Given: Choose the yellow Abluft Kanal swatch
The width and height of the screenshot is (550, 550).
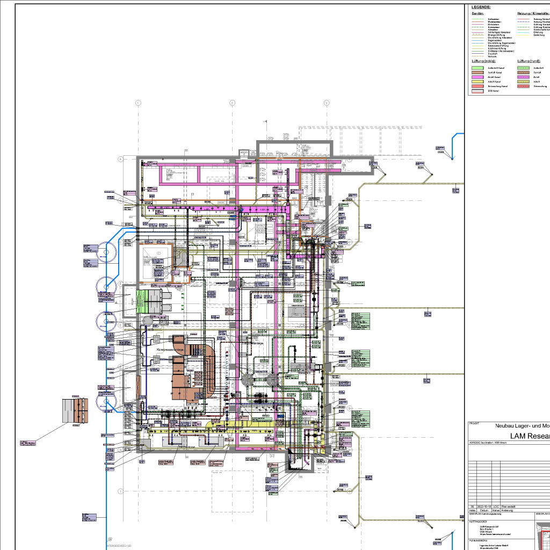Looking at the screenshot, I should [478, 82].
